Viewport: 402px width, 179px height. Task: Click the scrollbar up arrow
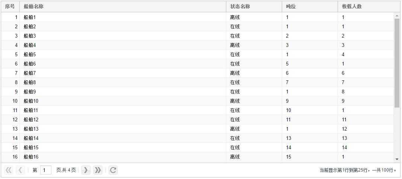coord(397,16)
